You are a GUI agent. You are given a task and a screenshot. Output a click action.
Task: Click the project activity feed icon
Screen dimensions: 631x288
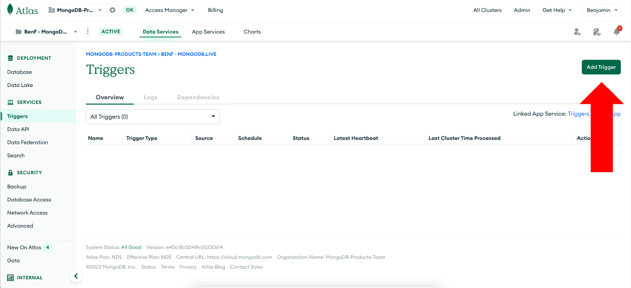tap(597, 32)
